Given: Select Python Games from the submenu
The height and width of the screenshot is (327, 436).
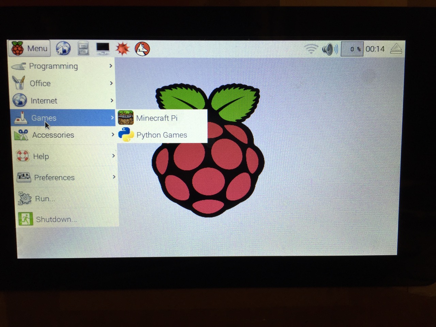Looking at the screenshot, I should coord(161,135).
